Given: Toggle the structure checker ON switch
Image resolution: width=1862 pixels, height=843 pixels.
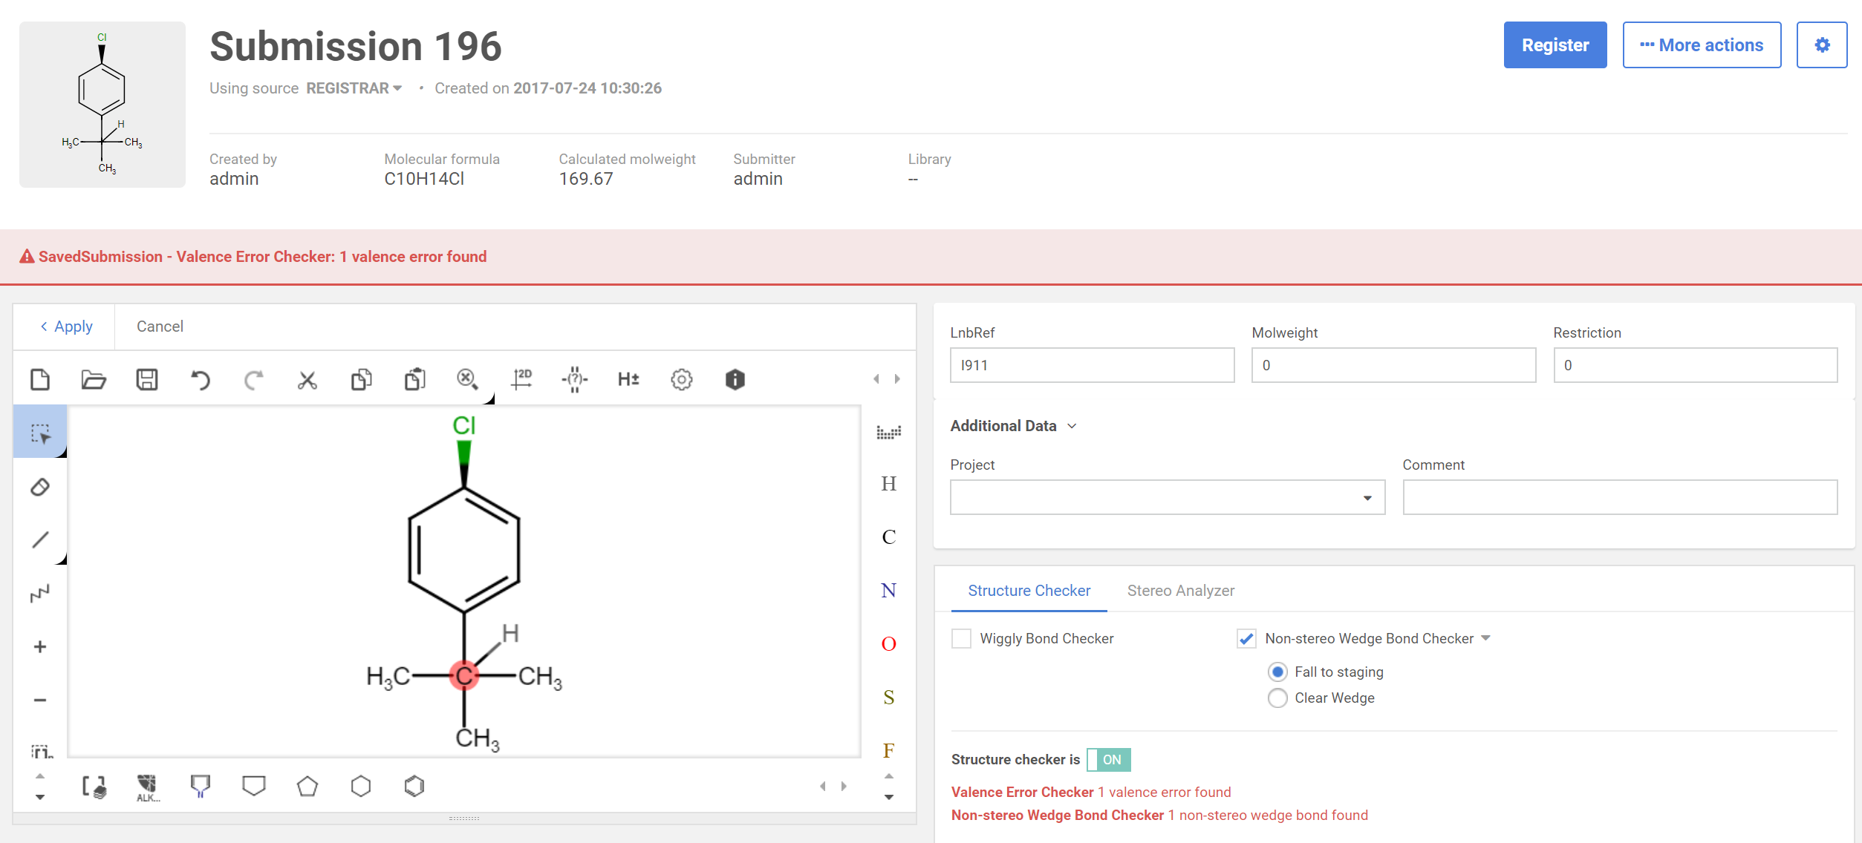Looking at the screenshot, I should coord(1108,759).
